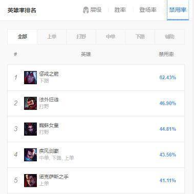194x194 pixels.
Task: Click the 惩戒之箭 champion portrait icon
Action: click(30, 78)
